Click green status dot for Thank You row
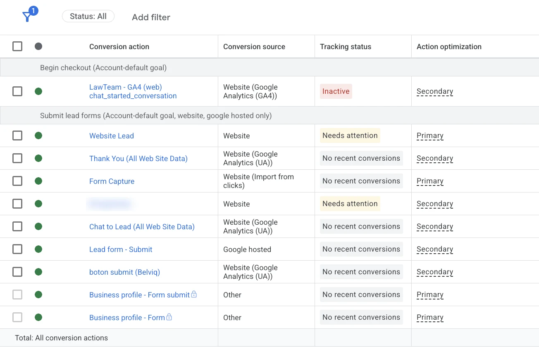This screenshot has width=539, height=347. pyautogui.click(x=38, y=158)
